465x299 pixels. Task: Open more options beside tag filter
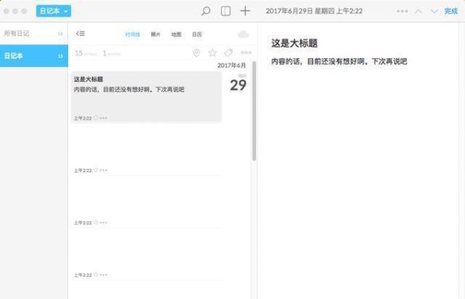pos(246,53)
